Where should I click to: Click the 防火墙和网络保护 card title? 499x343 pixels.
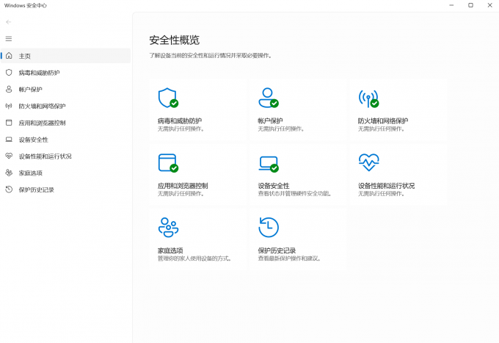pyautogui.click(x=383, y=120)
